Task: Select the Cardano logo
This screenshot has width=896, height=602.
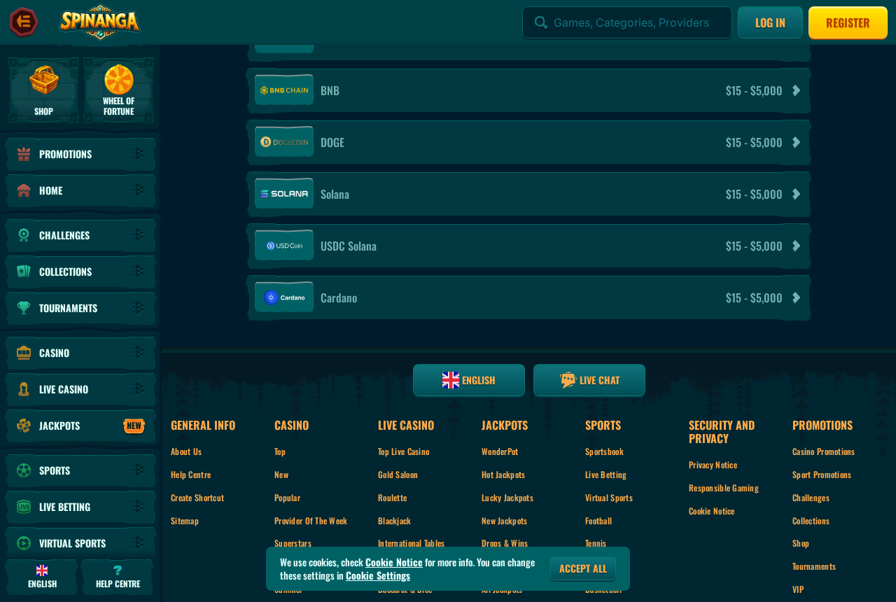Action: [x=284, y=297]
